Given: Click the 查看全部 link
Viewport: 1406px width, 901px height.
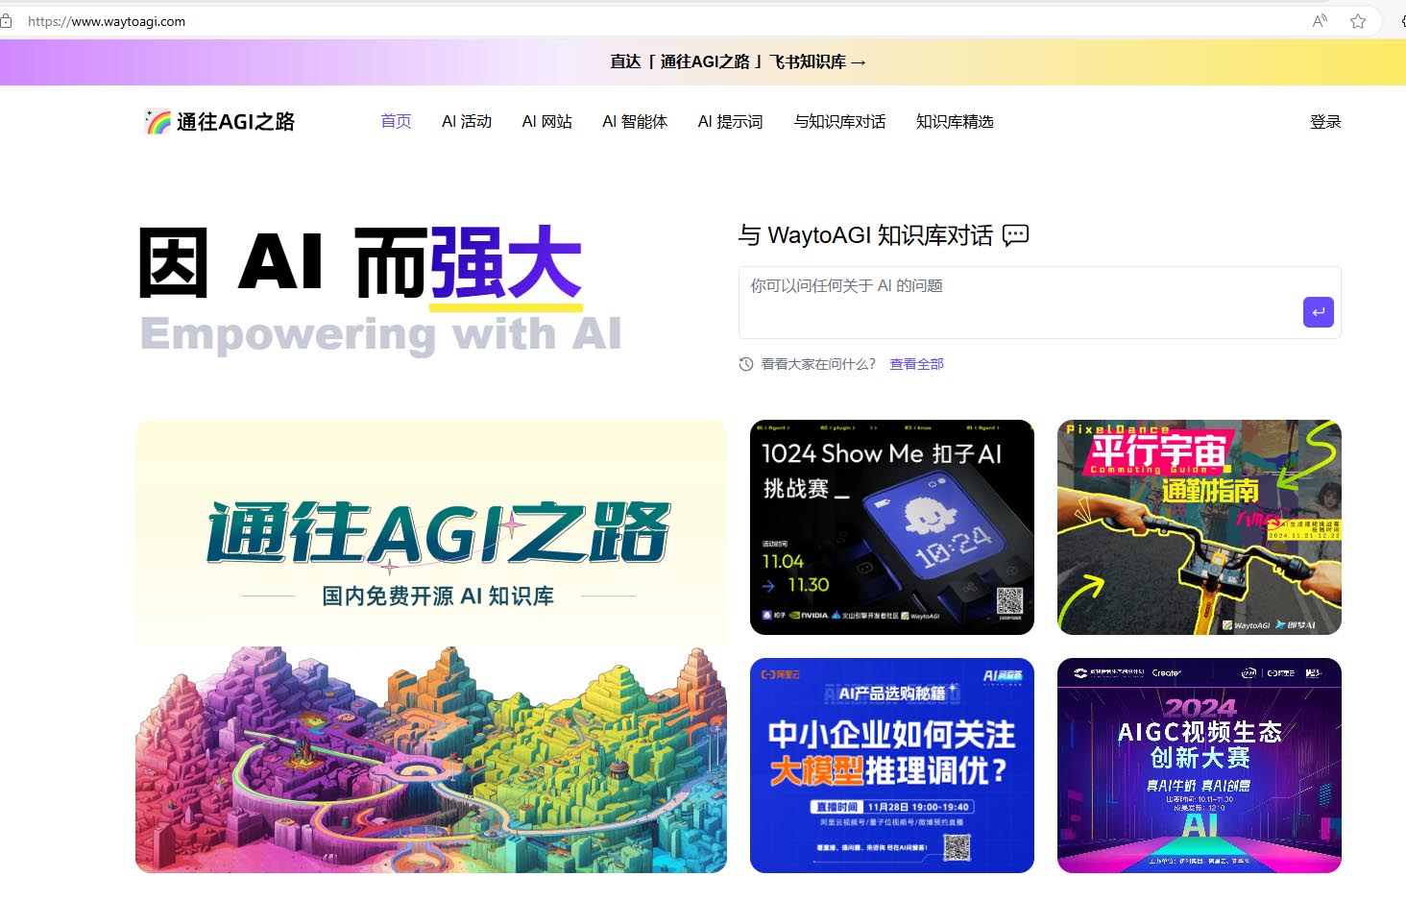Looking at the screenshot, I should pyautogui.click(x=916, y=364).
